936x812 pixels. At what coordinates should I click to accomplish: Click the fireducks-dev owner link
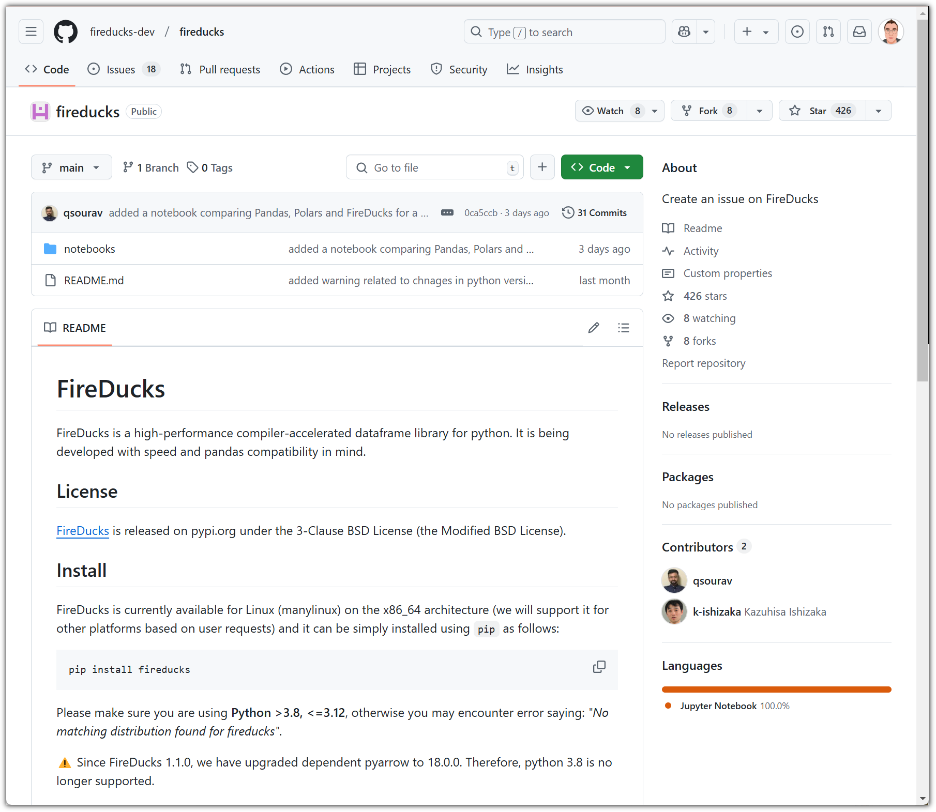(x=122, y=32)
